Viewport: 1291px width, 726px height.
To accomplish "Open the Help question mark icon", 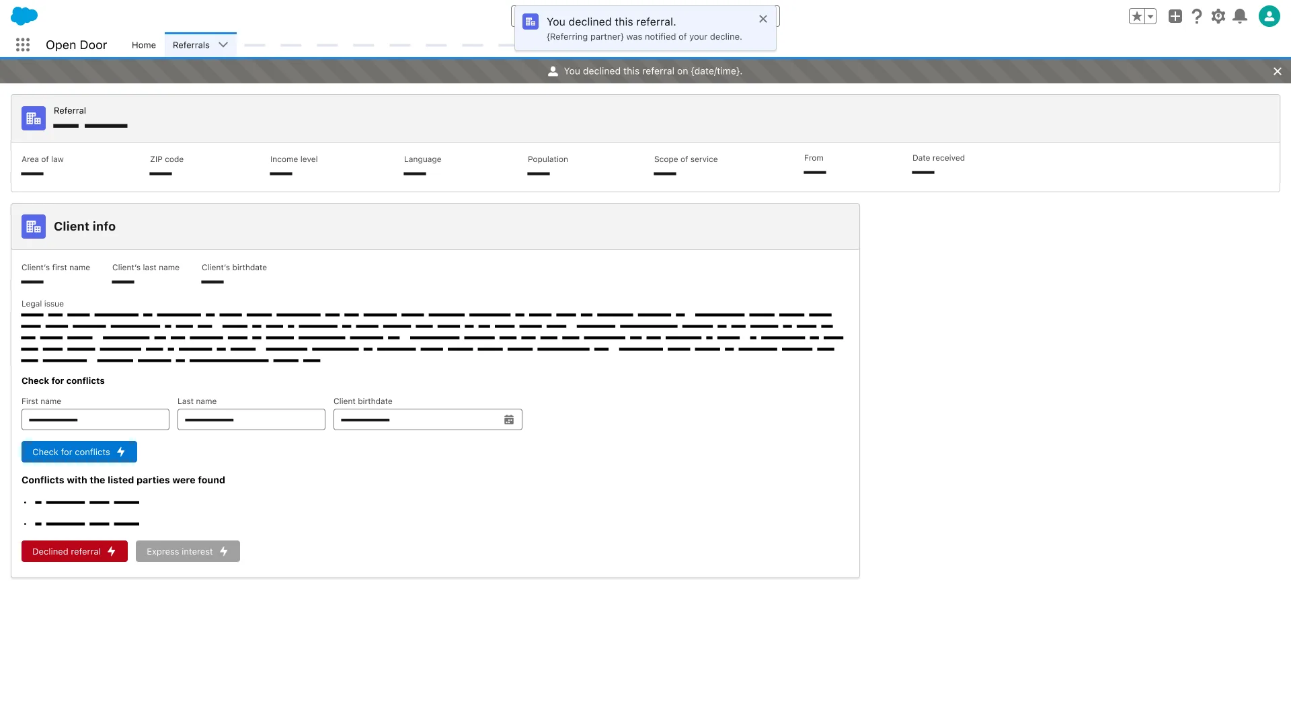I will [x=1197, y=16].
